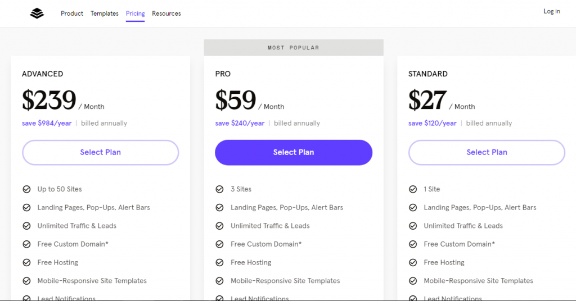Click Standard plan's Free Custom Domain checkmark

point(413,244)
